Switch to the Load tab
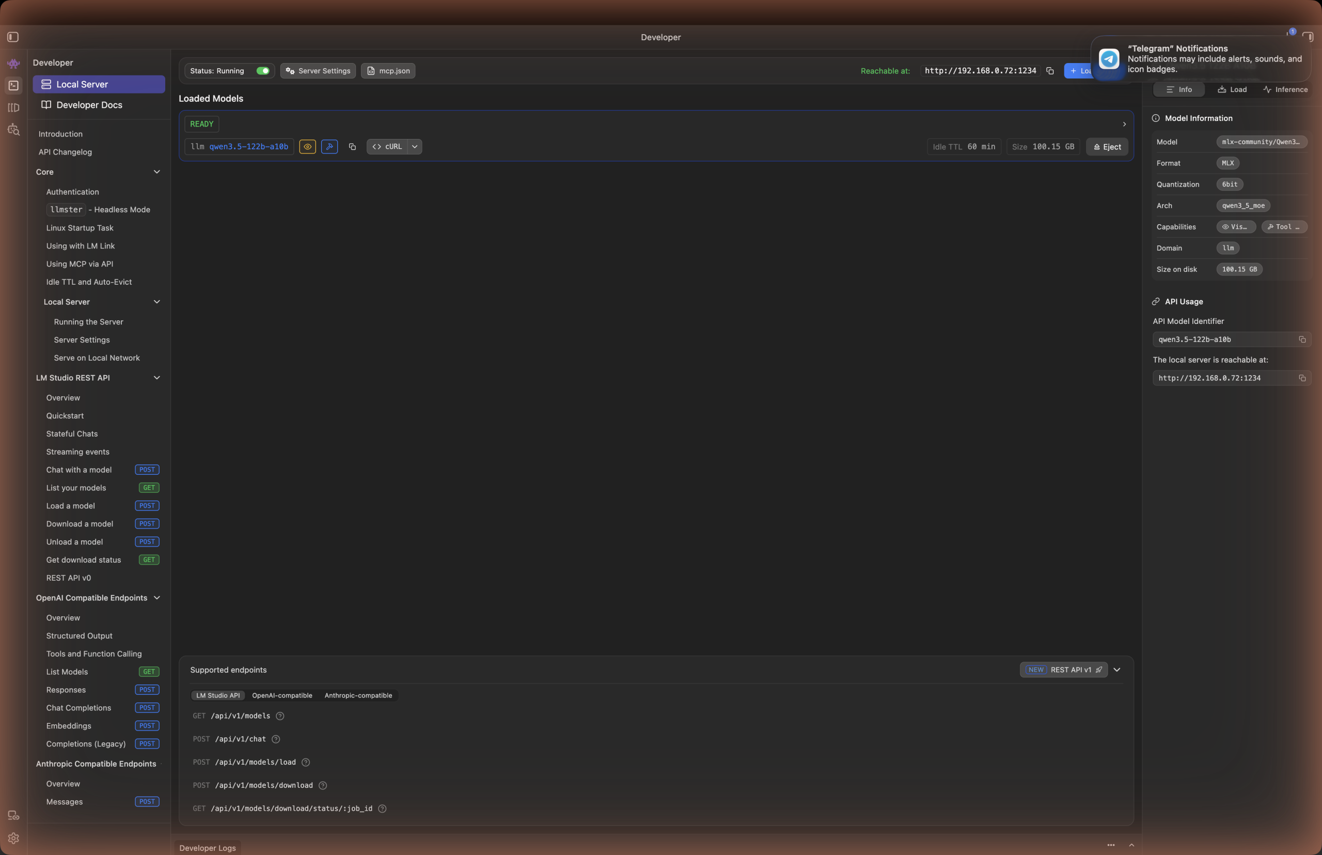The height and width of the screenshot is (855, 1322). tap(1232, 90)
